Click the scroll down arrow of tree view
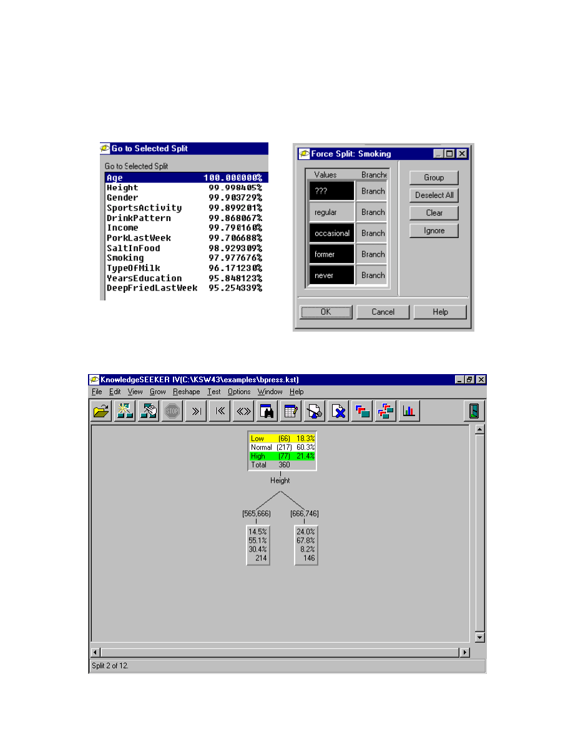Viewport: 573px width, 742px height. 479,638
